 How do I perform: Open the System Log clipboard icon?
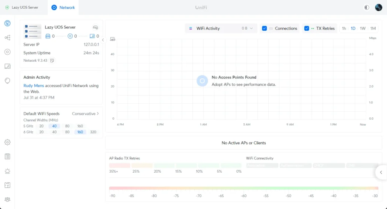click(x=7, y=156)
